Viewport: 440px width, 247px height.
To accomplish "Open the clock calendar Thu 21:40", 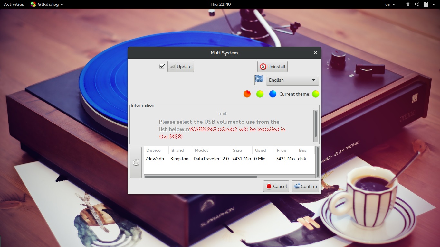I will (220, 4).
